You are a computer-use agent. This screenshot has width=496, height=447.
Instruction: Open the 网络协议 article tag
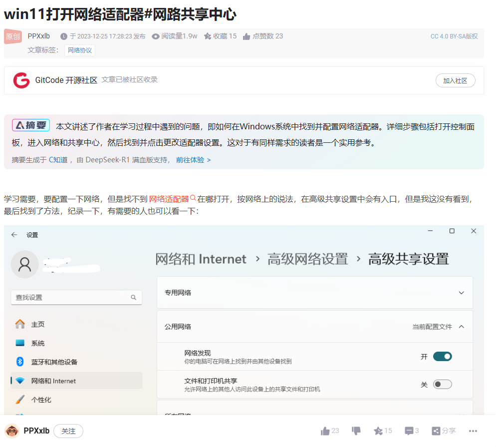click(80, 50)
